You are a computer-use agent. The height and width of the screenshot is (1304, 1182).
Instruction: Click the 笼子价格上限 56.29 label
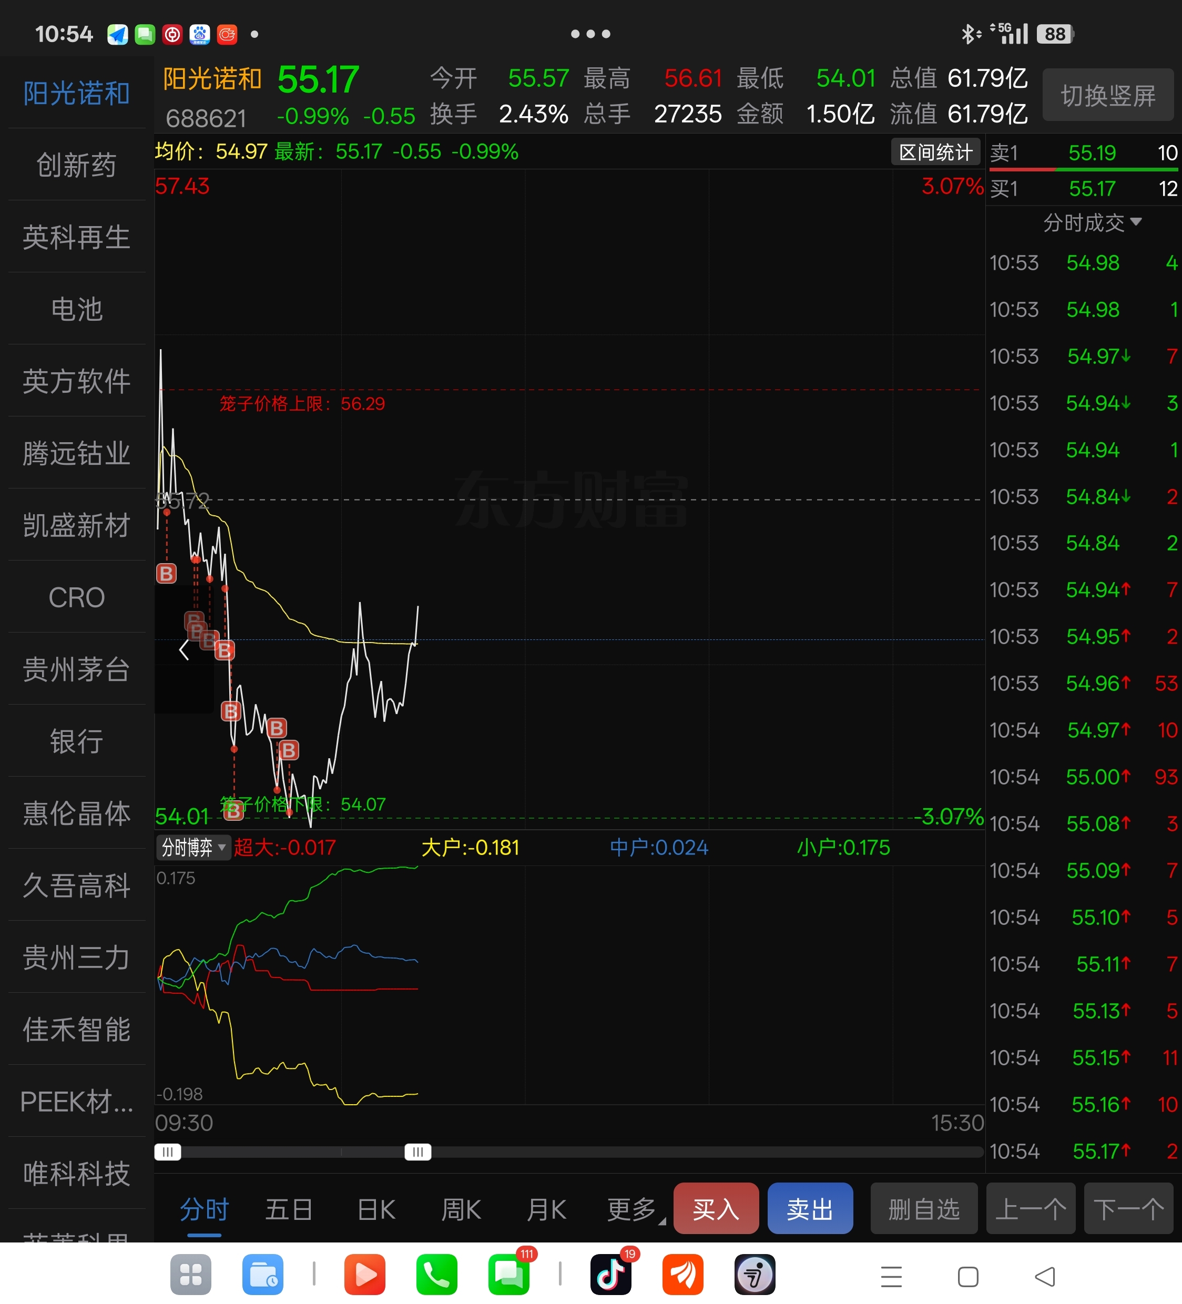pyautogui.click(x=302, y=404)
